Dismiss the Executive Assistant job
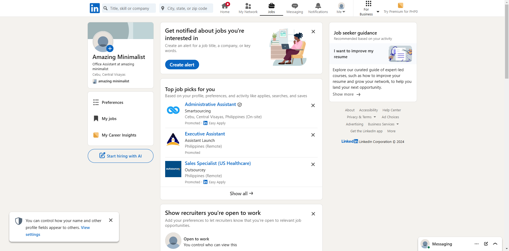 click(313, 135)
